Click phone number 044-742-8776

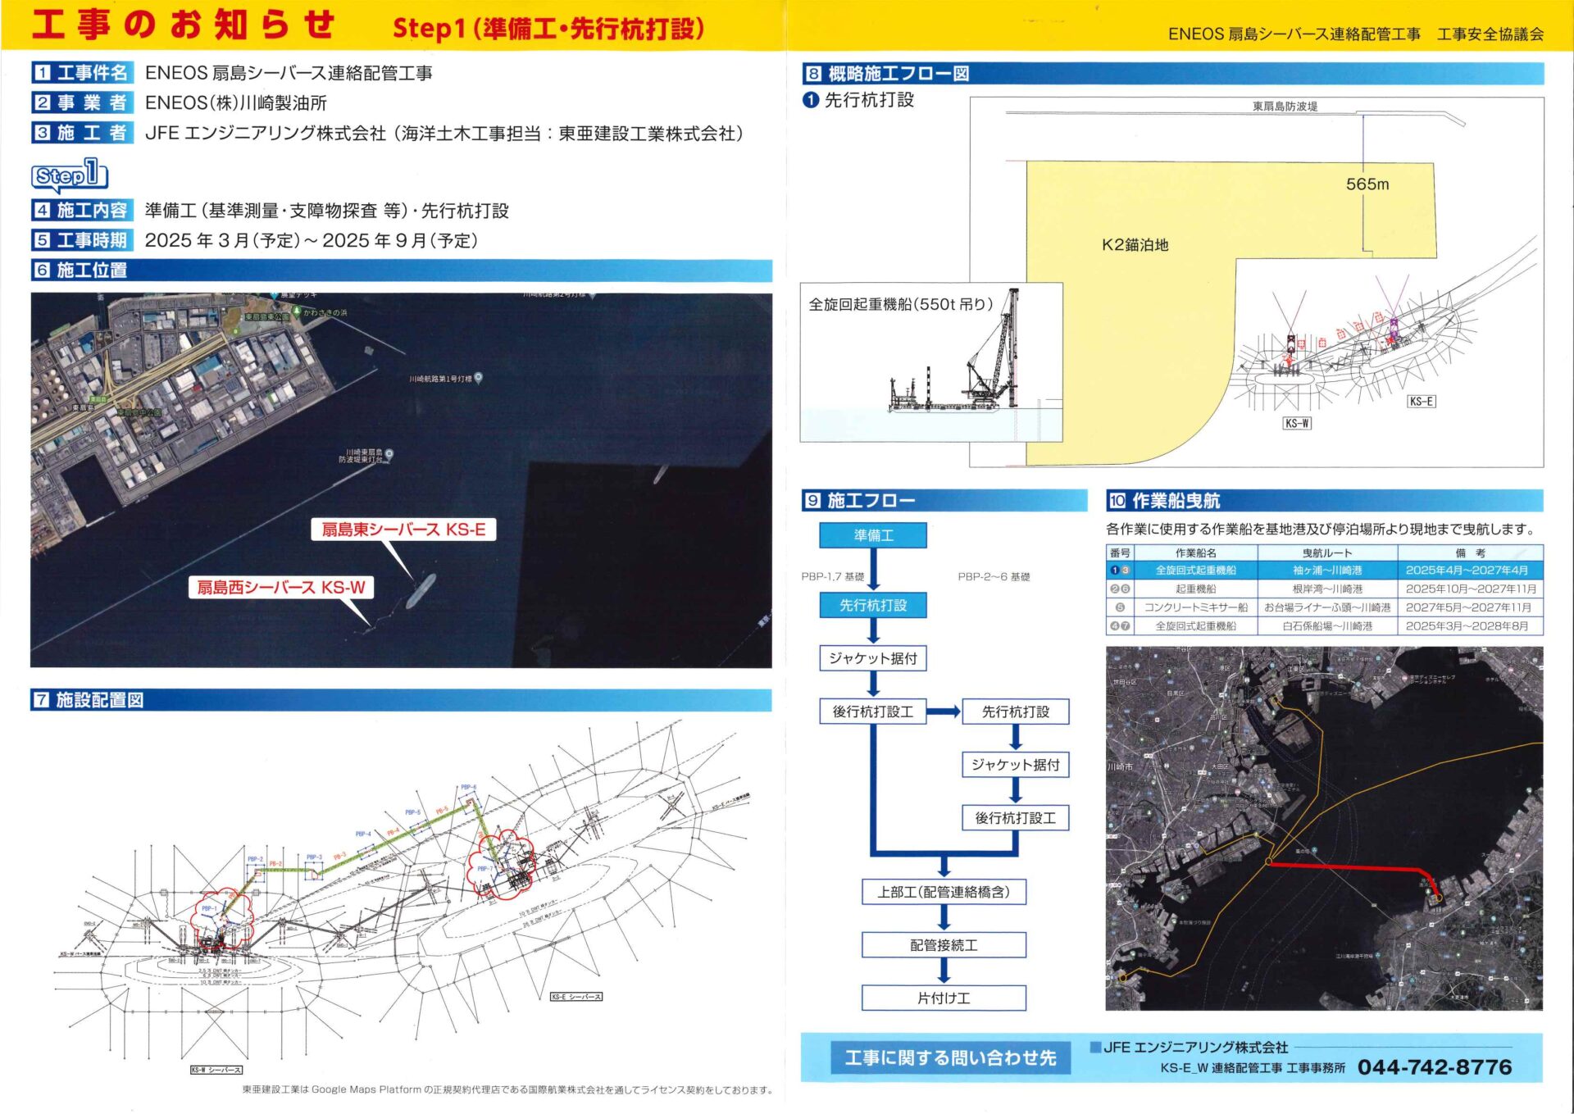1435,1067
